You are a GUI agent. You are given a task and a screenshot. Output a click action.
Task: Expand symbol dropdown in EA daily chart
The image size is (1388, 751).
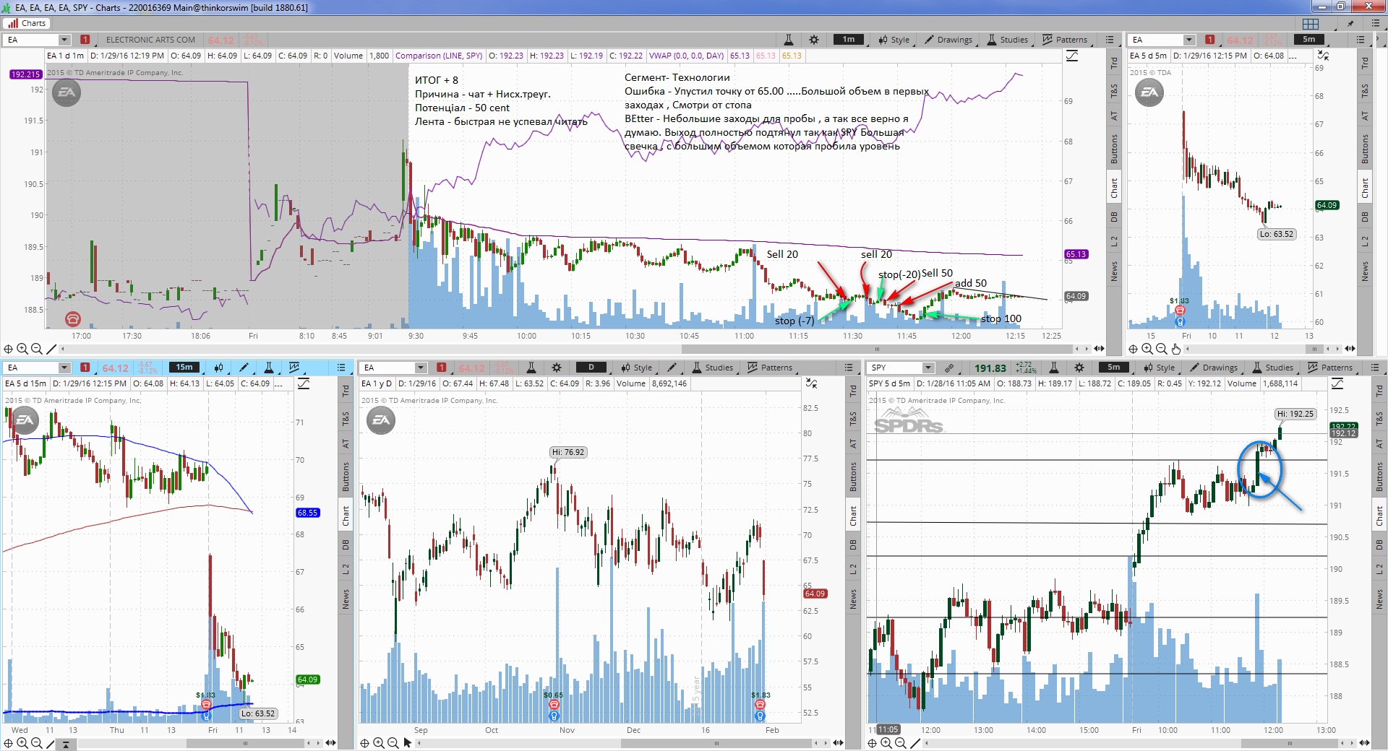tap(421, 368)
